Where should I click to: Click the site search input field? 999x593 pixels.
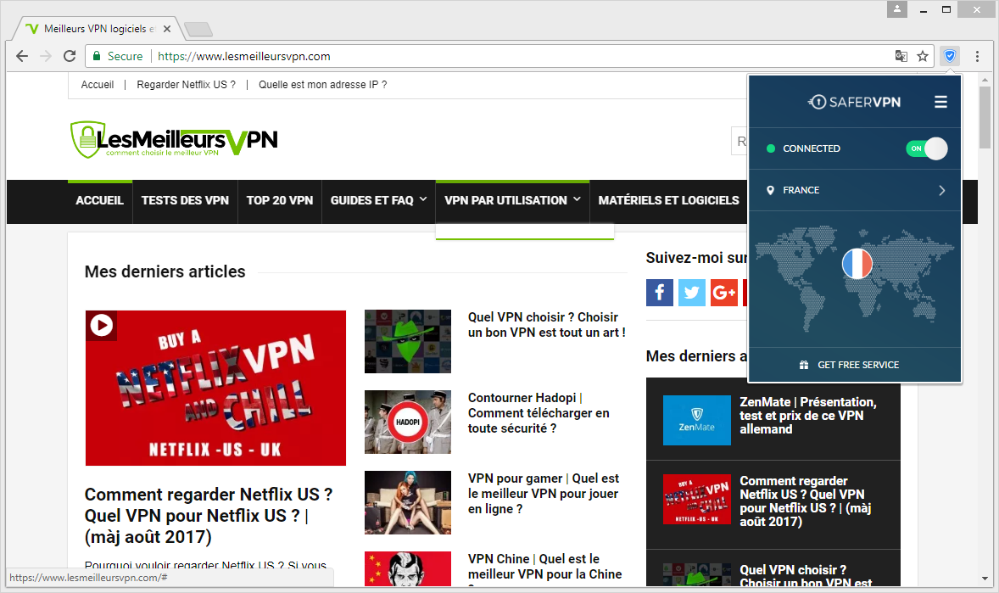739,141
